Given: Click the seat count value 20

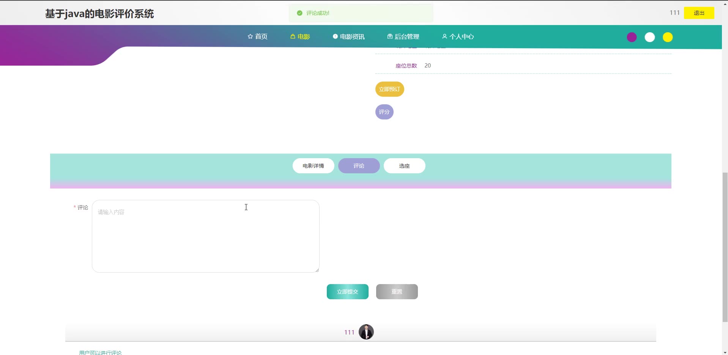Looking at the screenshot, I should [427, 66].
